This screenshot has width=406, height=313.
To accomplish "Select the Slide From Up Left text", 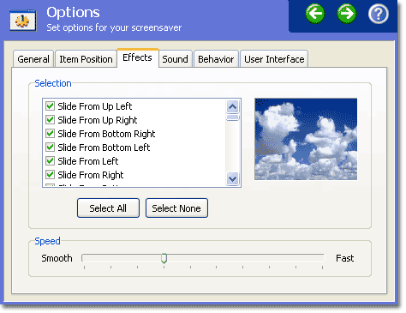I will click(95, 106).
